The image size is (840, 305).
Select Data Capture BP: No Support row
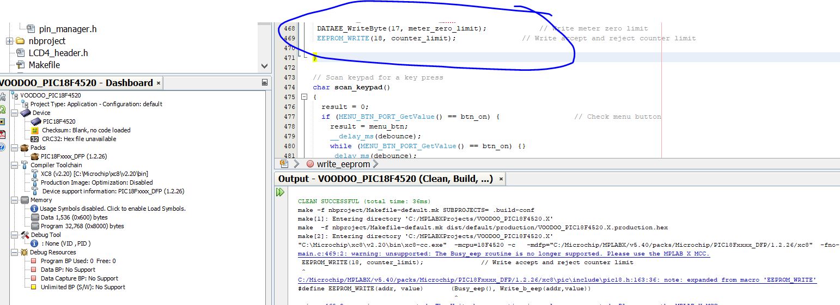pyautogui.click(x=79, y=278)
